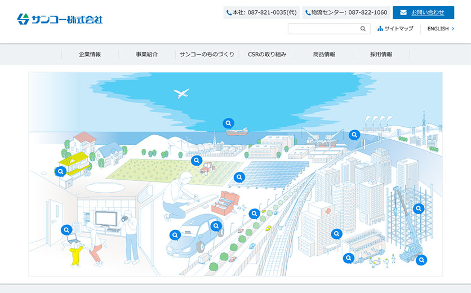Open the magnifier hotspot on the highway streetlight
This screenshot has height=293, width=471.
[255, 214]
